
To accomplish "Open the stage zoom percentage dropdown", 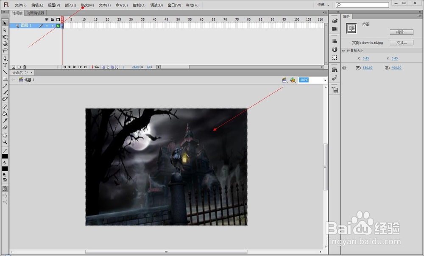I will (325, 80).
